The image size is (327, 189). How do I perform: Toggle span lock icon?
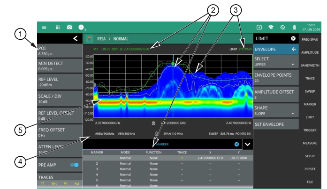(x=156, y=133)
